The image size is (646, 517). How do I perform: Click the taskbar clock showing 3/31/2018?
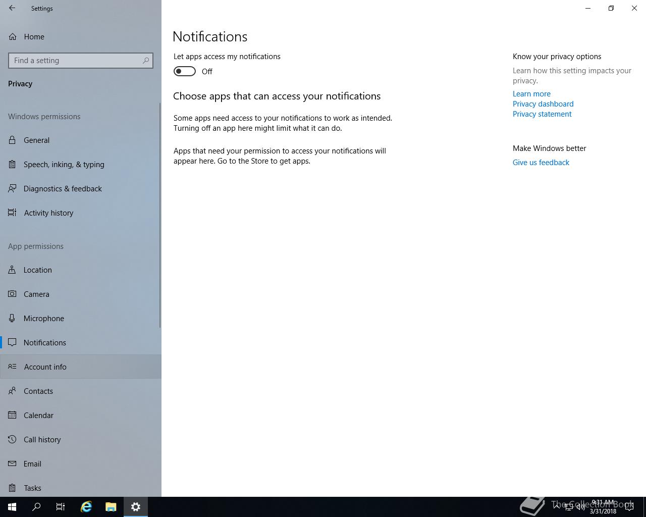(x=603, y=507)
